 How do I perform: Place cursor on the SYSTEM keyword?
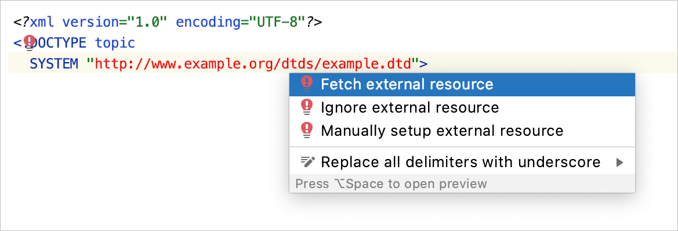[53, 64]
